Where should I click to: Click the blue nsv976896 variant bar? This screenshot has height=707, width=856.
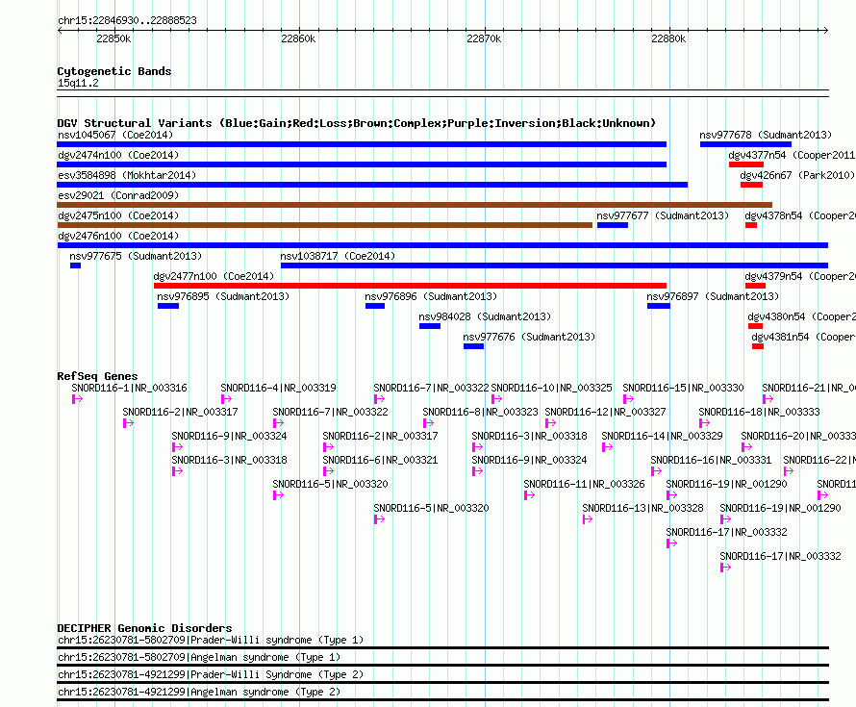[375, 306]
